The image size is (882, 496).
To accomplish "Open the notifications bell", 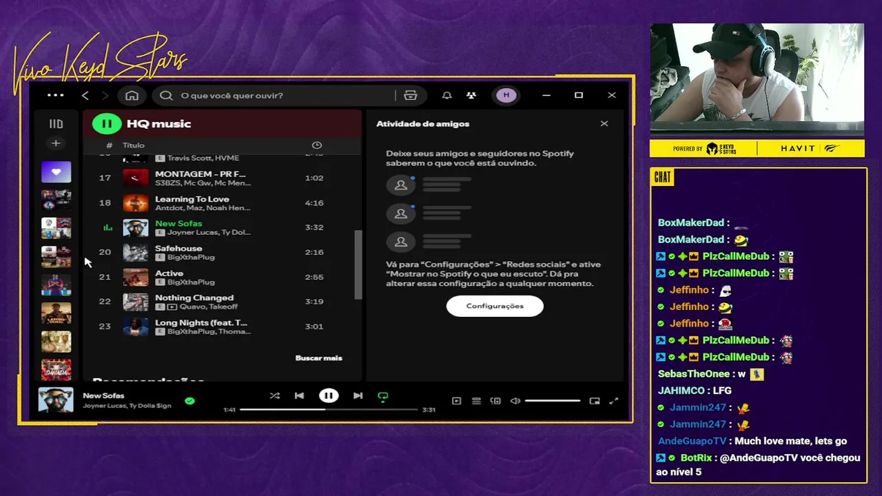I will [x=447, y=95].
